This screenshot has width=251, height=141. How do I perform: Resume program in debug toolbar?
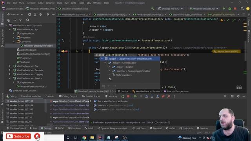coord(135,96)
